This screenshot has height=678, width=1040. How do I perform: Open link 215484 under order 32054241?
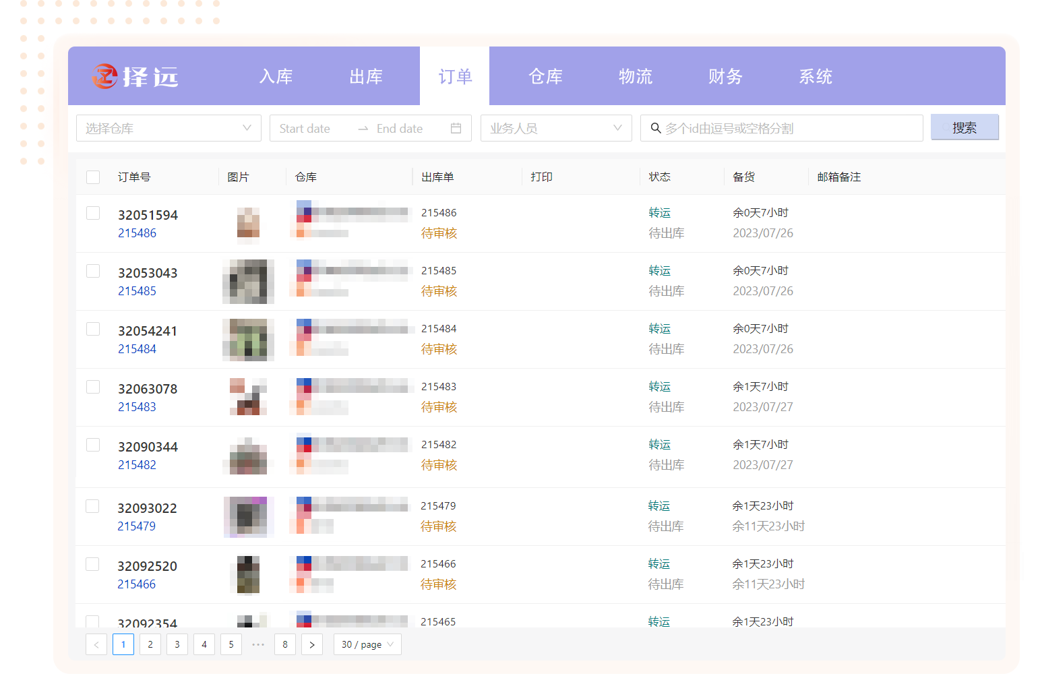coord(137,349)
